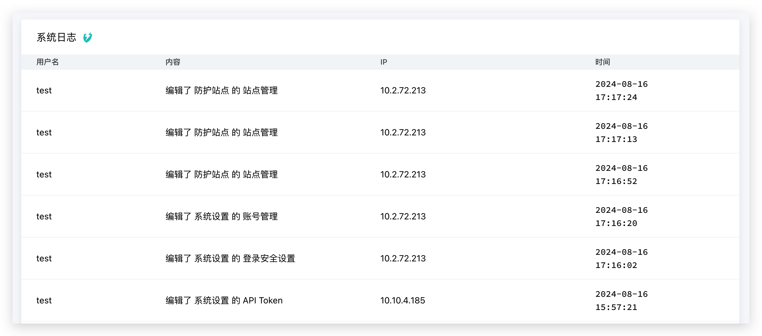Click IP address 10.10.4.185
The height and width of the screenshot is (336, 762).
403,301
